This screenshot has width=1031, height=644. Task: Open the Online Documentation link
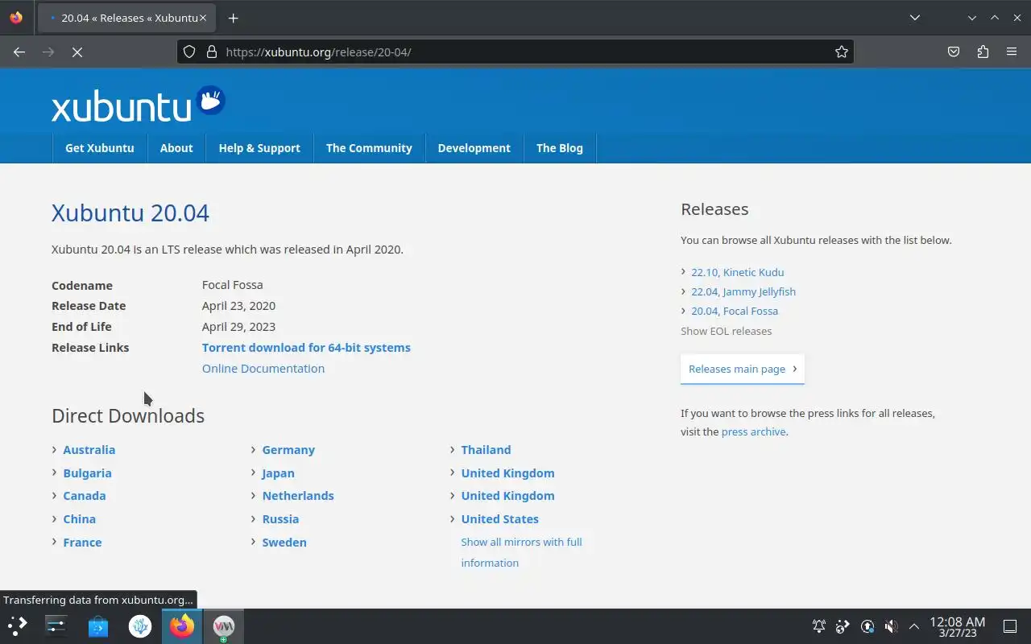[x=263, y=369]
